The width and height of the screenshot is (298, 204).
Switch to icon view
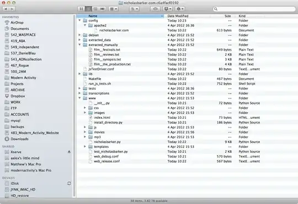pyautogui.click(x=81, y=9)
